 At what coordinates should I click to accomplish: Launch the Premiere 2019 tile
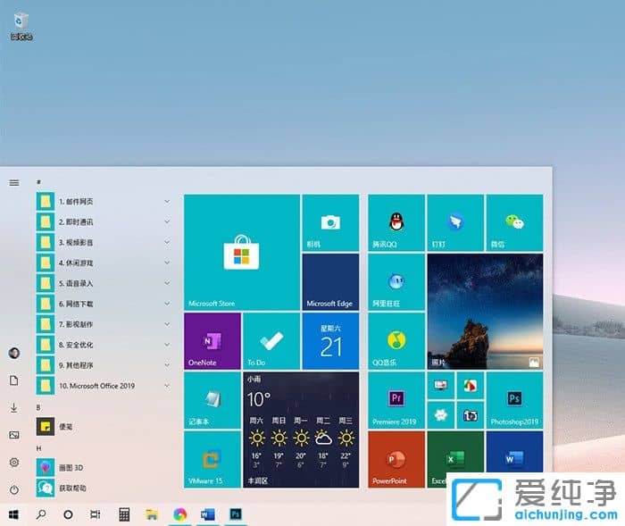click(x=396, y=400)
